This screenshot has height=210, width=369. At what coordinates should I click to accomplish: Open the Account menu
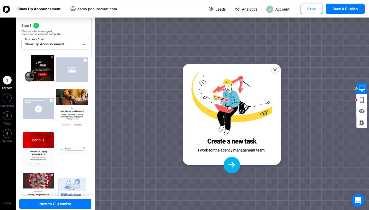(x=278, y=9)
